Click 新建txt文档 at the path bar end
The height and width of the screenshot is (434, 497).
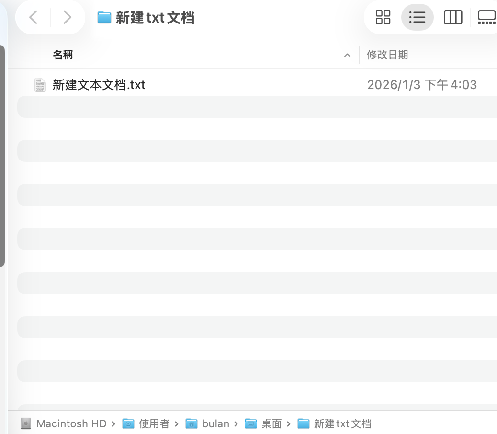(342, 423)
